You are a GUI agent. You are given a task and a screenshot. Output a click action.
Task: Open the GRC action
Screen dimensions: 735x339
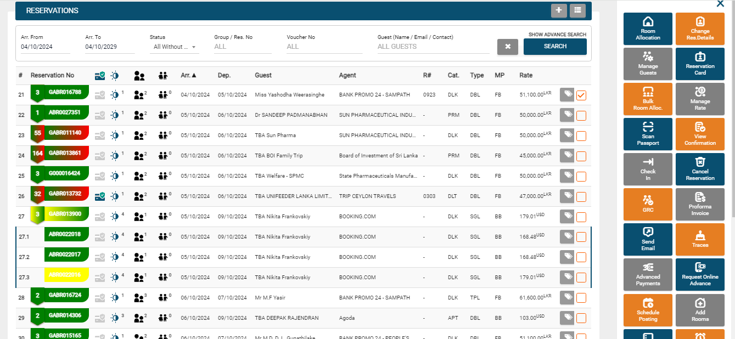click(648, 205)
